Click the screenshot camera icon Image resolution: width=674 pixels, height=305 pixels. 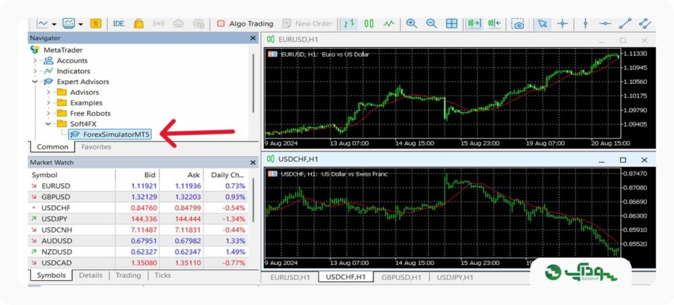click(518, 24)
